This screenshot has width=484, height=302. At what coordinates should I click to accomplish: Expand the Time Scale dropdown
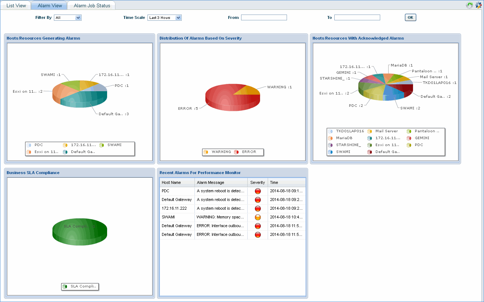click(164, 18)
